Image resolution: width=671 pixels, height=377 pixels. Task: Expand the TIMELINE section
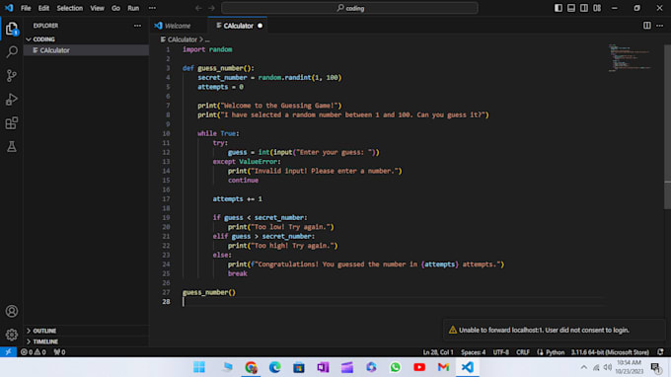[86, 341]
